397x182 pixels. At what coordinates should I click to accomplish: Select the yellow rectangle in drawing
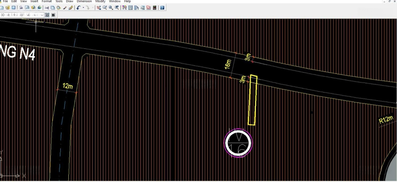pyautogui.click(x=252, y=100)
